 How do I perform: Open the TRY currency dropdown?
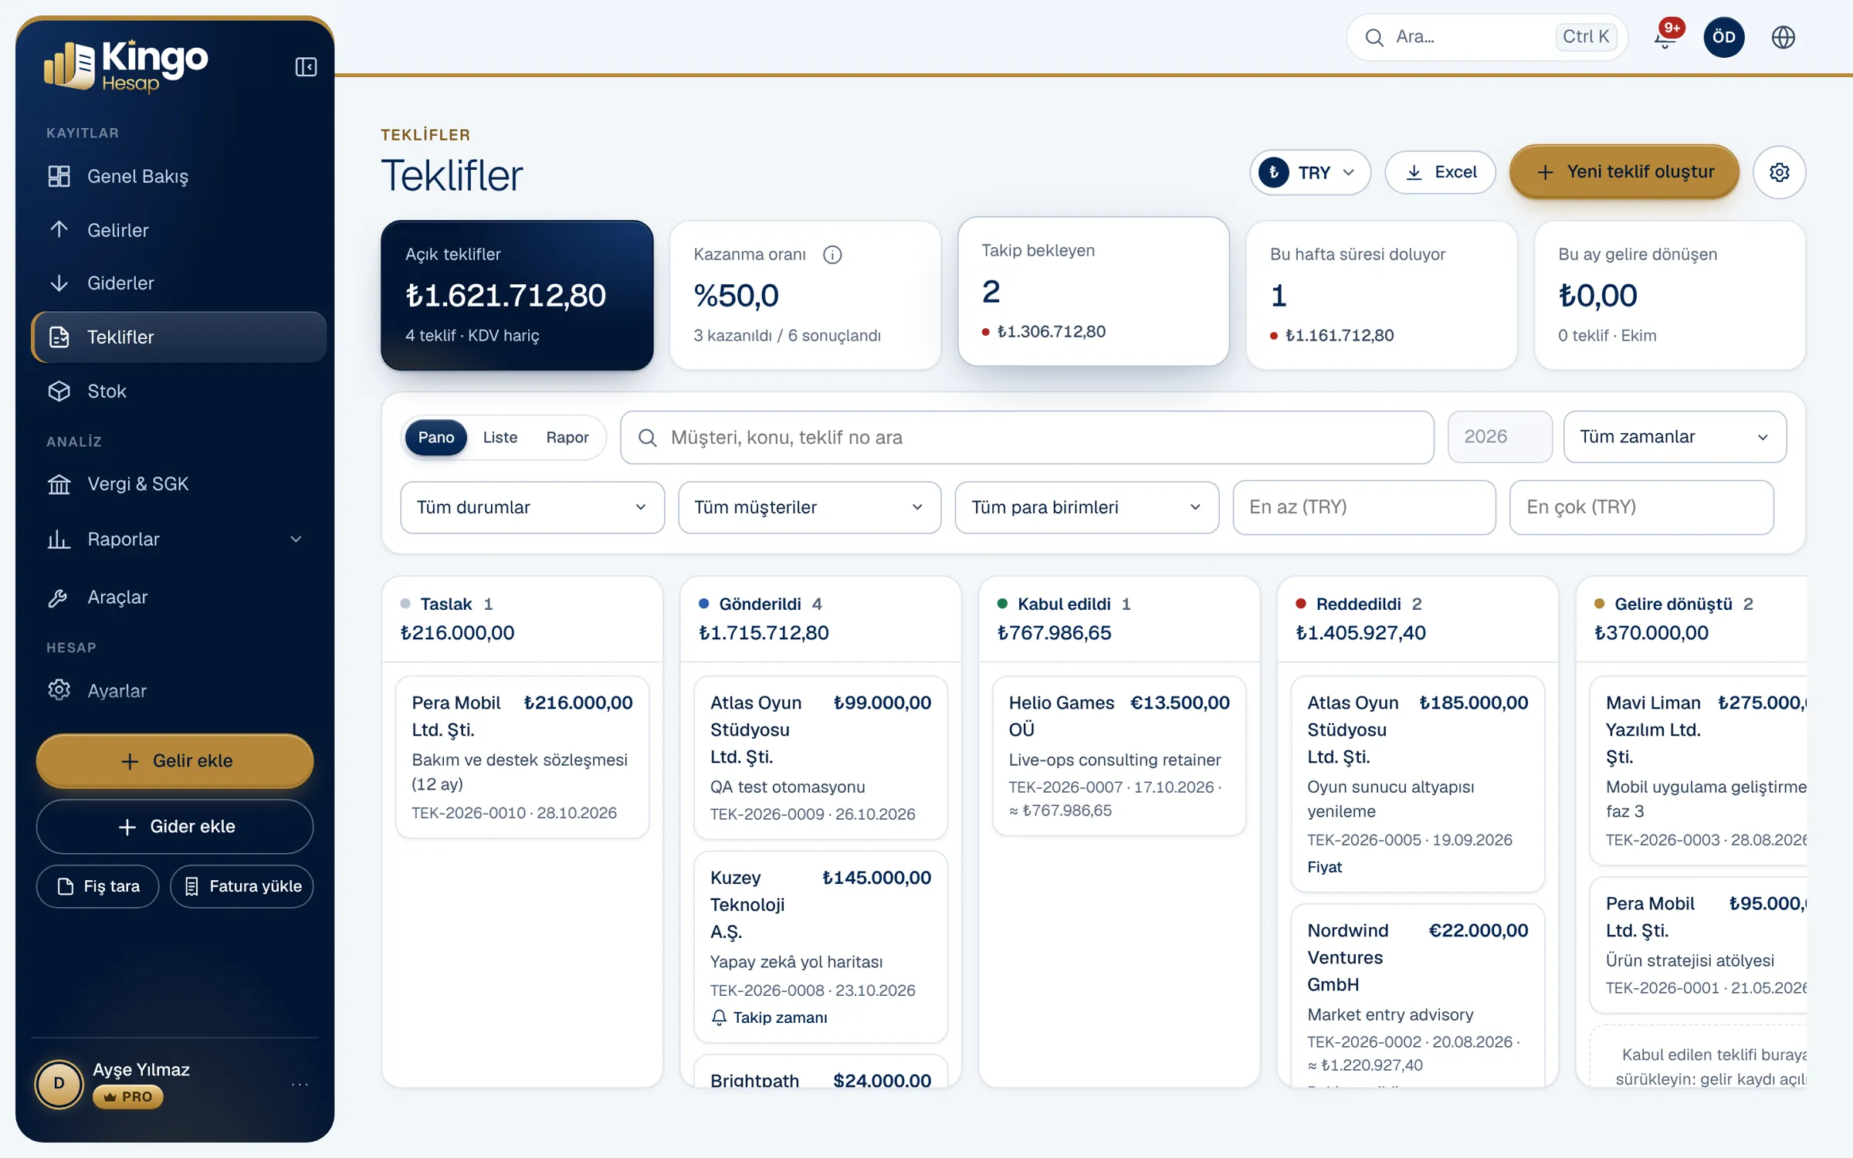coord(1310,172)
